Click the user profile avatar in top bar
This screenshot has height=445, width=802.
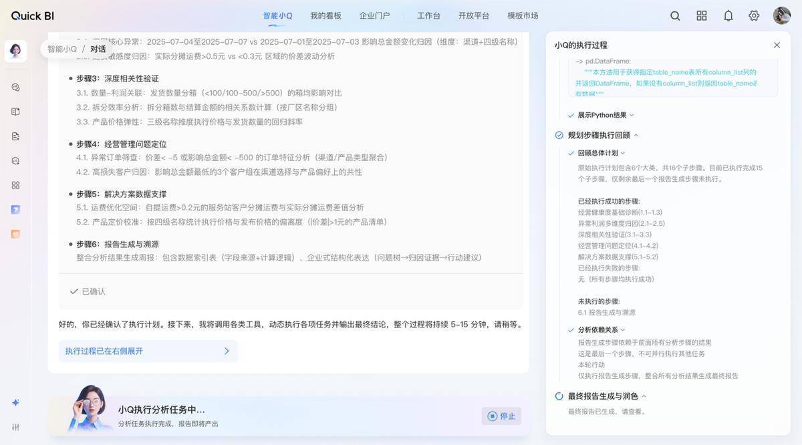(782, 16)
